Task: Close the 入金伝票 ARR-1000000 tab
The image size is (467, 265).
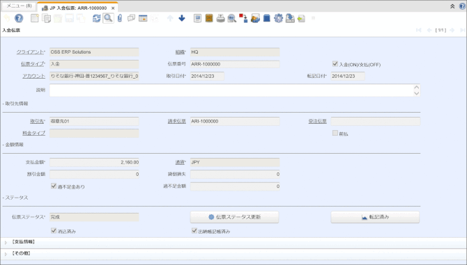Action: 113,8
